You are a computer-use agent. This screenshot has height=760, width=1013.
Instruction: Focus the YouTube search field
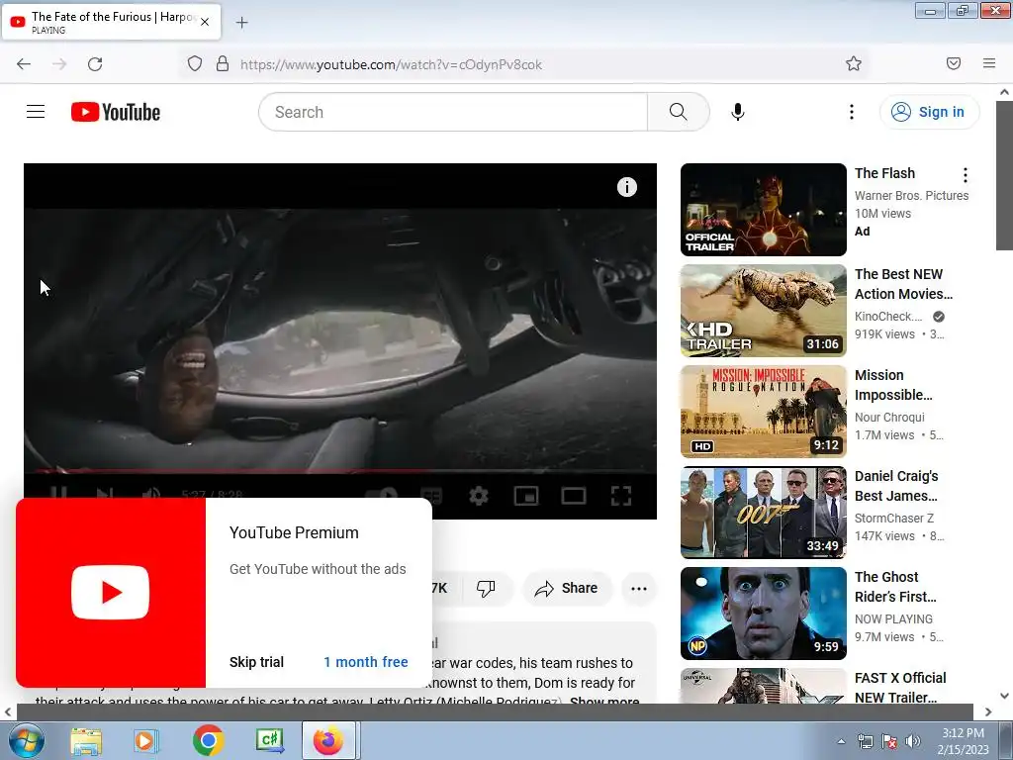pos(453,112)
